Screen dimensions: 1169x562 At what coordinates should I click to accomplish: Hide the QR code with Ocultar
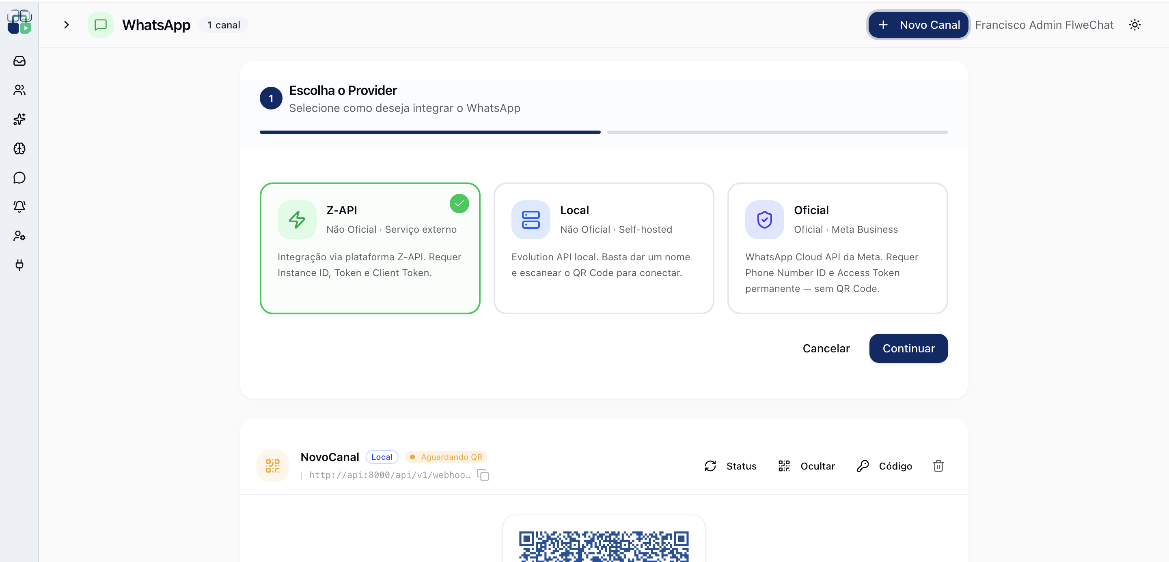(807, 466)
